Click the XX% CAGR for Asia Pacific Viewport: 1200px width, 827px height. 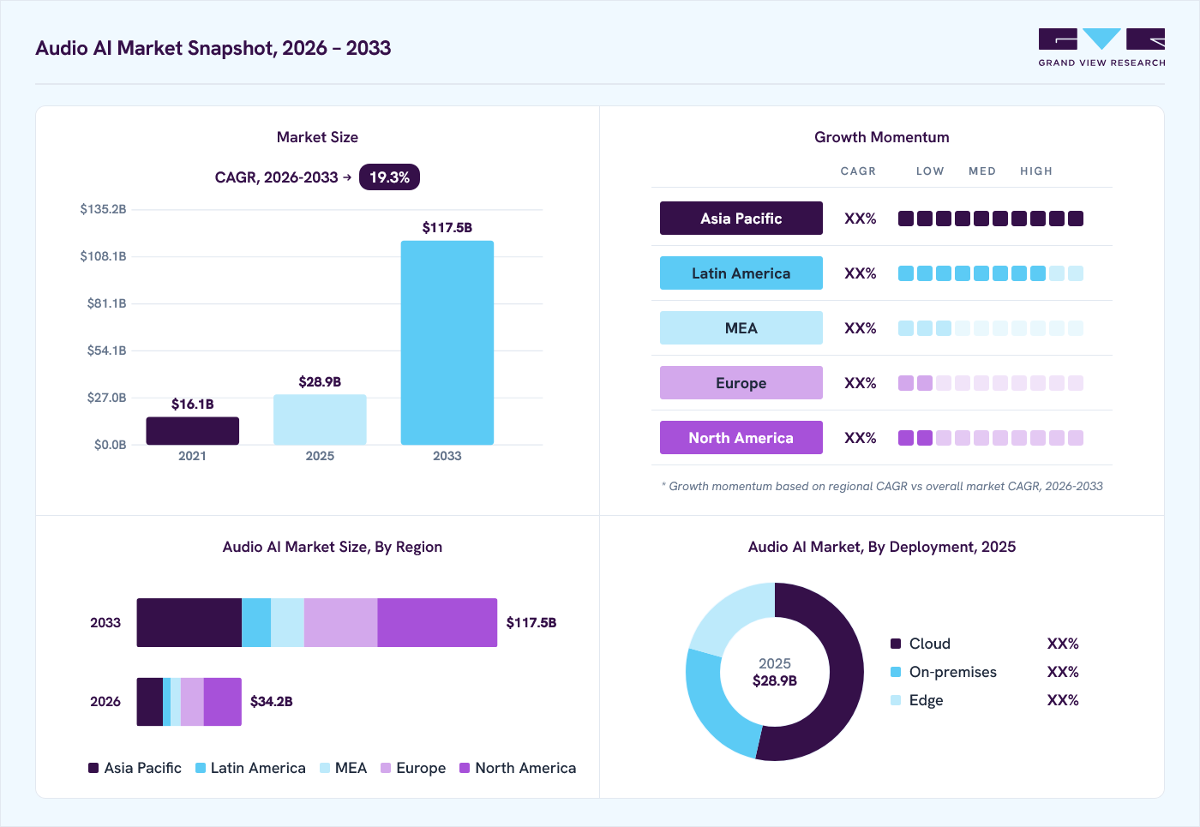(861, 219)
